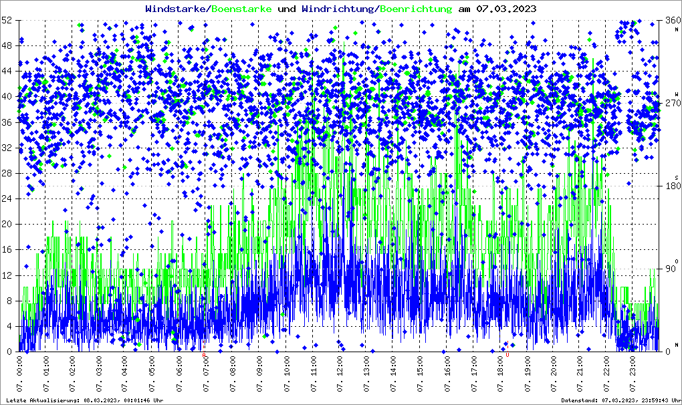The image size is (682, 405).
Task: Click the '52' wind speed axis label
Action: 7,21
